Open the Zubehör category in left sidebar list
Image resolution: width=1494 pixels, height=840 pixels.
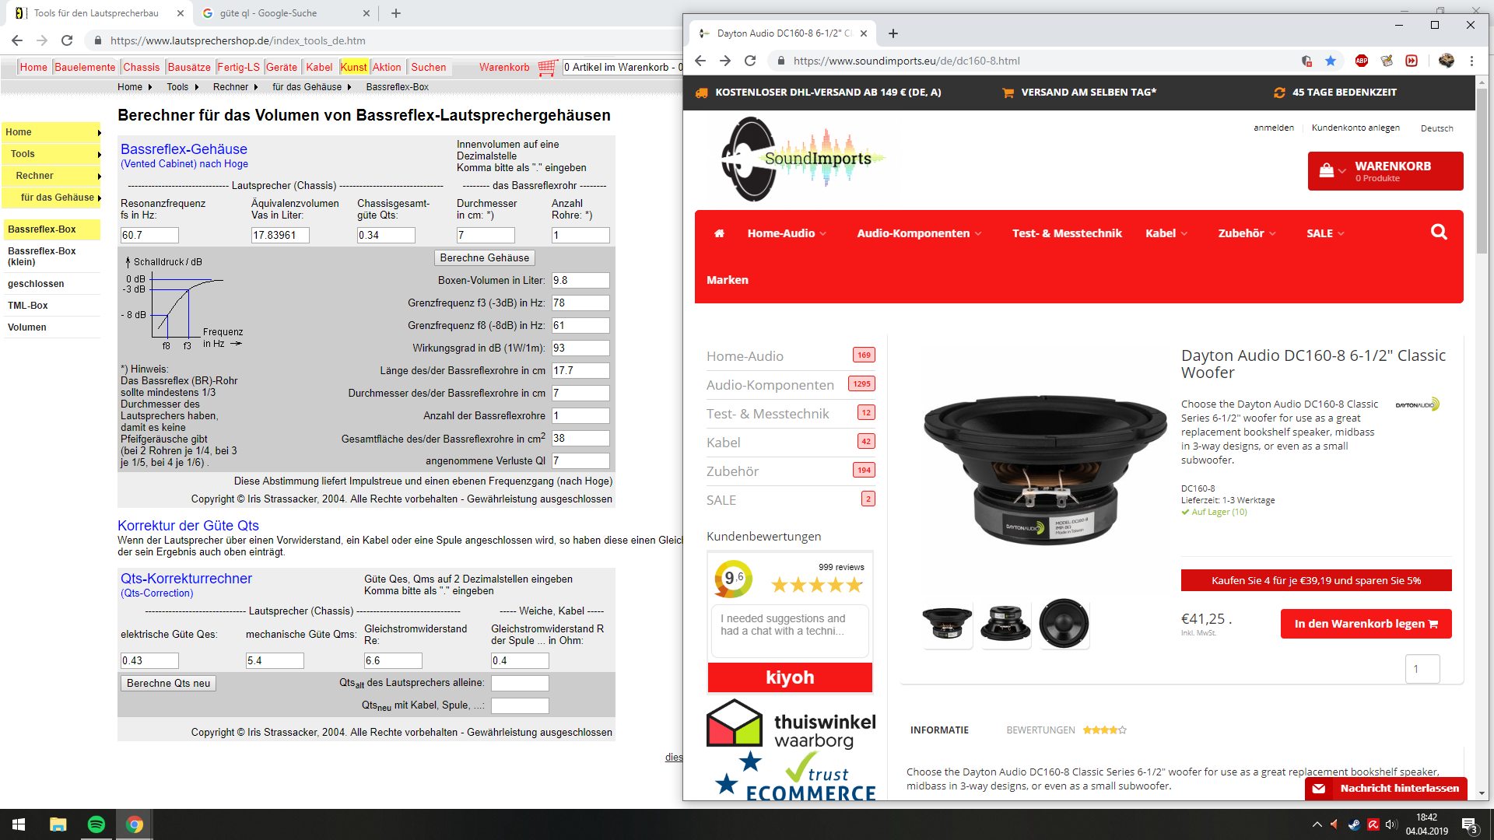click(x=733, y=471)
